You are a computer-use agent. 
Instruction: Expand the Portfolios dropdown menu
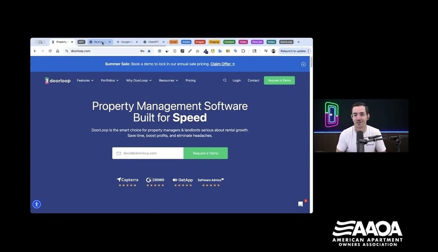click(x=110, y=81)
